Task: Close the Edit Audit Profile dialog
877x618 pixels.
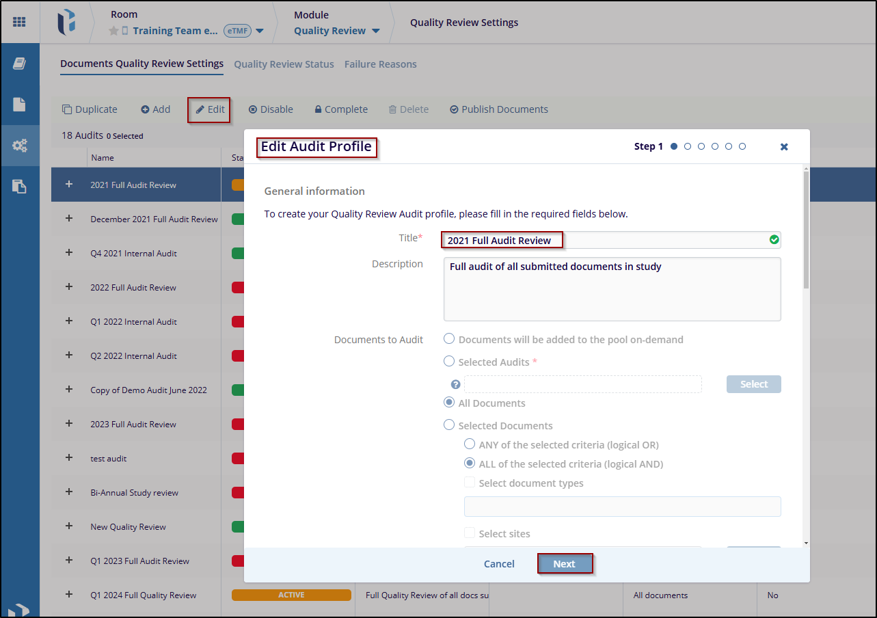Action: pyautogui.click(x=784, y=147)
